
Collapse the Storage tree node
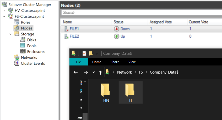pyautogui.click(x=10, y=34)
